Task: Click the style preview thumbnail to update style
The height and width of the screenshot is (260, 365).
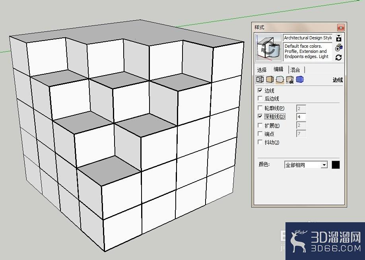Action: [x=268, y=48]
